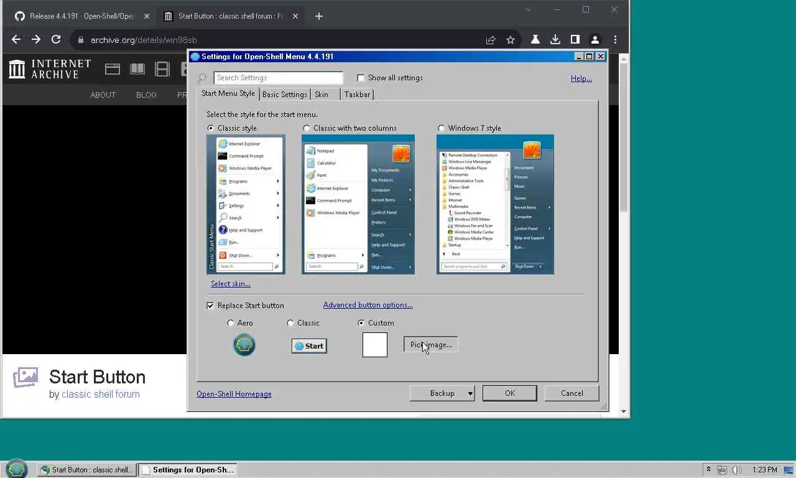Bookmark this page with the star icon
Screen dimensions: 796x478
click(511, 40)
